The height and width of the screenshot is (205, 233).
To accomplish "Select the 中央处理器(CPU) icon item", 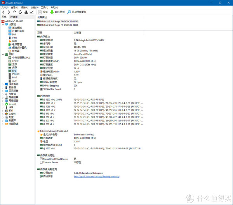I will [x=19, y=58].
